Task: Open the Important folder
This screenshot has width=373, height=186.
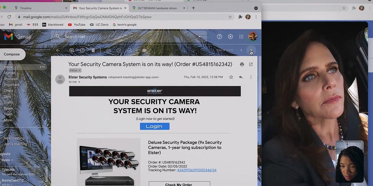Action: pos(11,85)
